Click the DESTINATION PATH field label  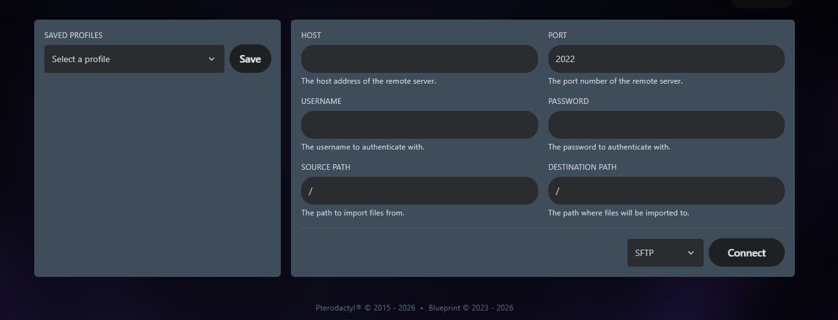pyautogui.click(x=582, y=167)
